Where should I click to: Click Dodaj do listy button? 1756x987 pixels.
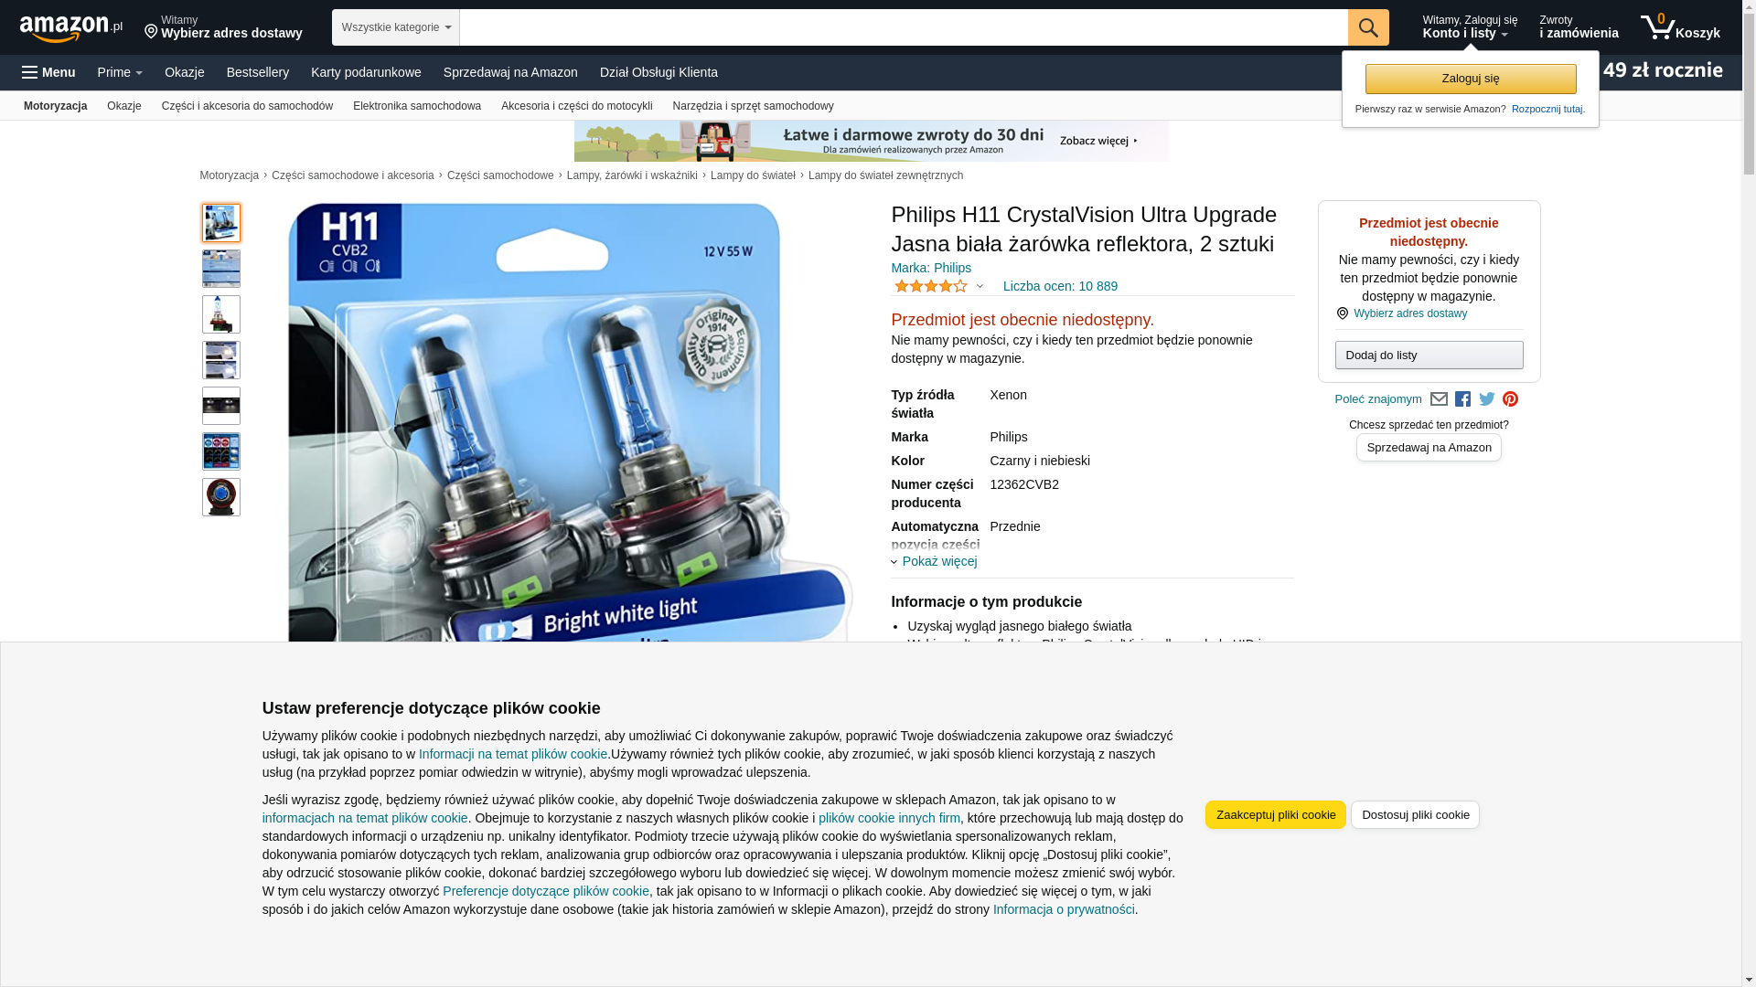pos(1429,356)
